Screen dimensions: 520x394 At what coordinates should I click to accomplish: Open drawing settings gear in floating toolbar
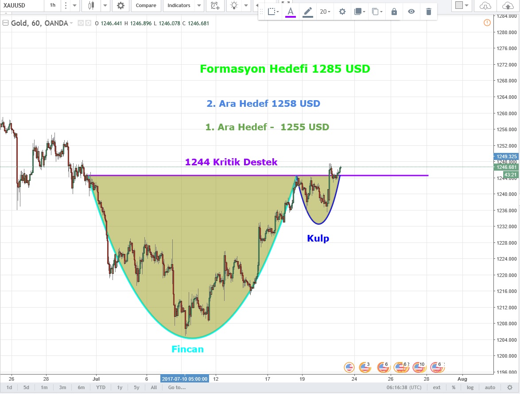click(x=342, y=12)
